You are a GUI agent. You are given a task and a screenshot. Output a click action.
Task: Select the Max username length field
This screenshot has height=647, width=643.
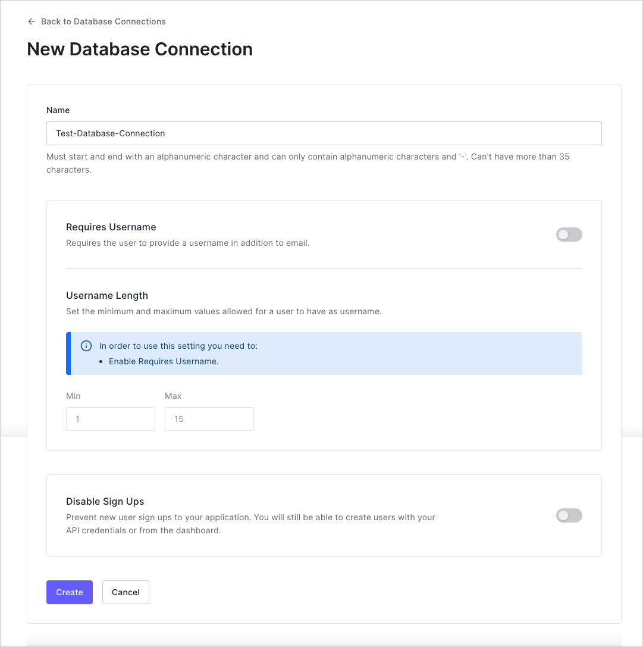click(209, 419)
